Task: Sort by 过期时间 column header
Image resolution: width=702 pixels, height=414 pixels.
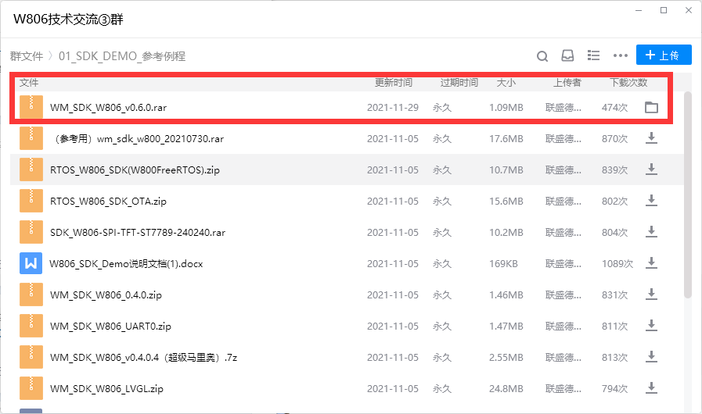Action: pyautogui.click(x=459, y=83)
